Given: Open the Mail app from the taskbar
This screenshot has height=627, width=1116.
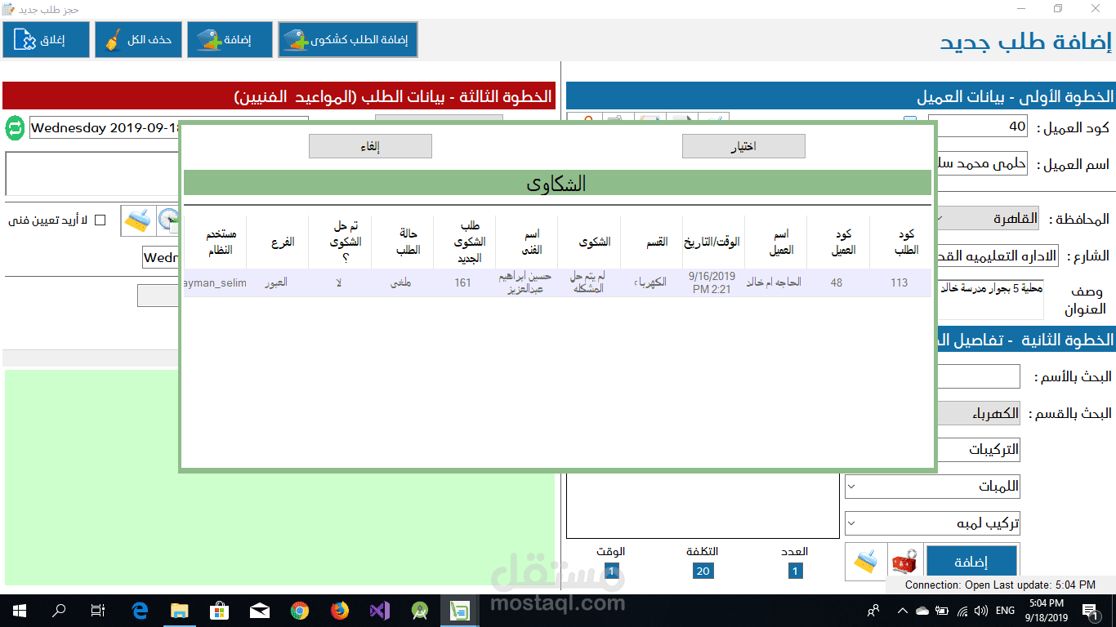Looking at the screenshot, I should tap(260, 611).
